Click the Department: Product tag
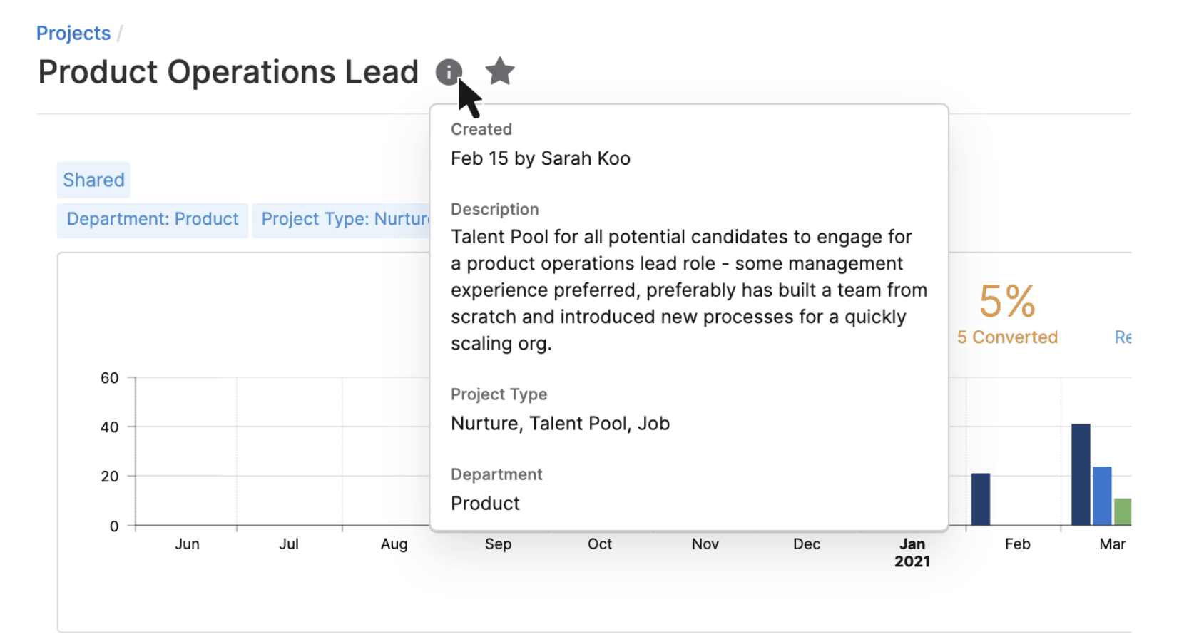1184x642 pixels. point(153,219)
